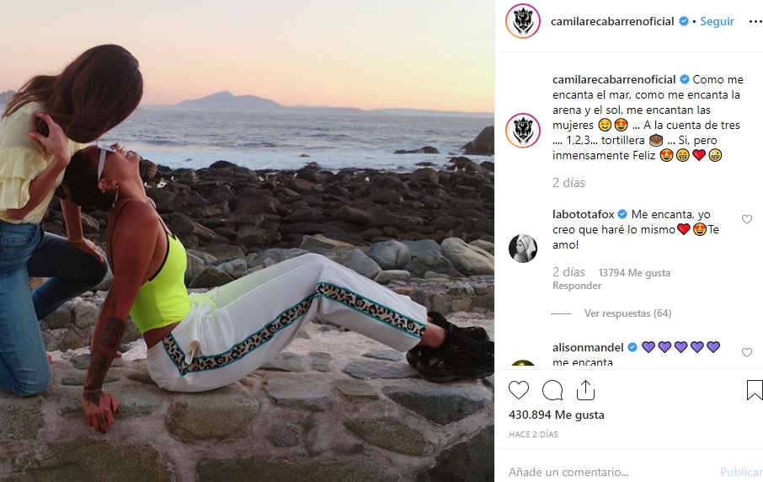The height and width of the screenshot is (482, 763).
Task: Expand Ver respuestas (64) replies
Action: point(627,313)
